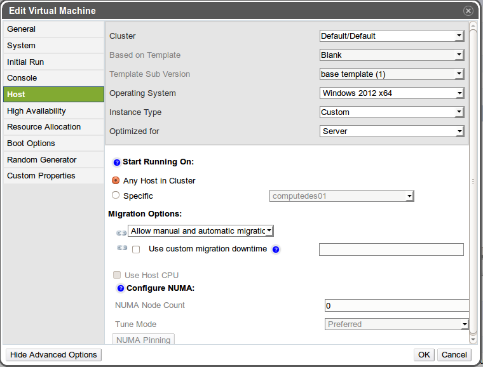Open the Cluster dropdown
Image resolution: width=483 pixels, height=367 pixels.
pyautogui.click(x=391, y=36)
